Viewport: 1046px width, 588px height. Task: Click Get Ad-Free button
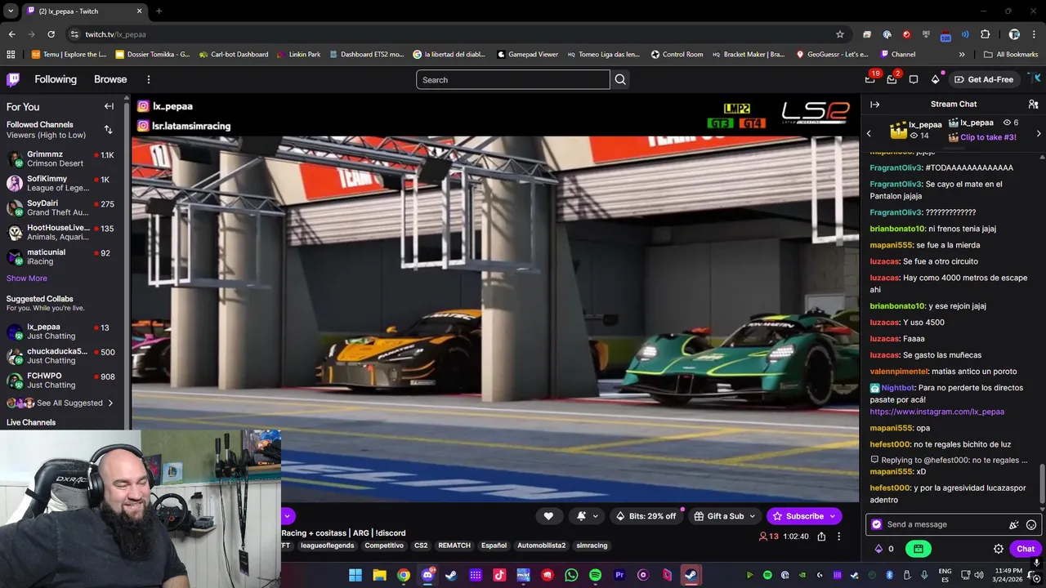coord(983,79)
